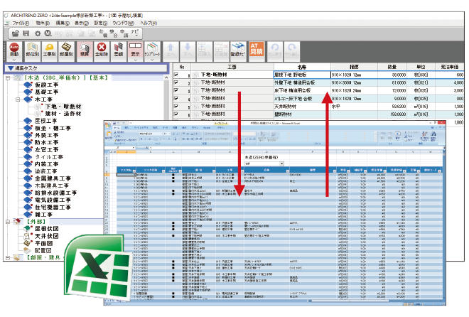This screenshot has width=469, height=317.
Task: Open the ウィンドウ(W) menu
Action: [123, 23]
